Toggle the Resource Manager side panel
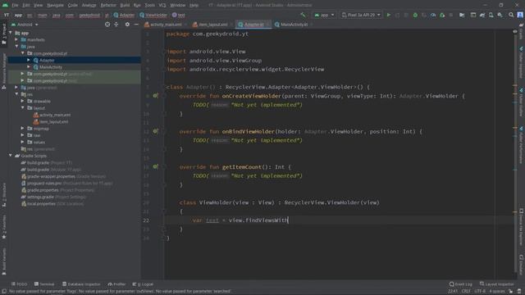This screenshot has width=525, height=295. tap(4, 71)
